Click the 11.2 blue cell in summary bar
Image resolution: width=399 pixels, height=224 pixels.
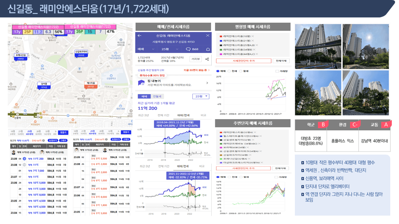click(x=38, y=32)
